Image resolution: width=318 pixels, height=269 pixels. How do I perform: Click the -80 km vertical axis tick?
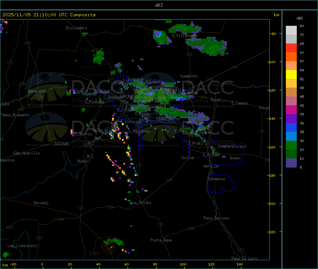(x=273, y=34)
